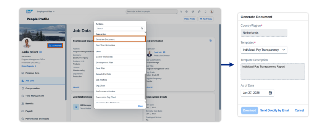Focus the Search for actions or people field
The width and height of the screenshot is (324, 138).
click(x=152, y=11)
